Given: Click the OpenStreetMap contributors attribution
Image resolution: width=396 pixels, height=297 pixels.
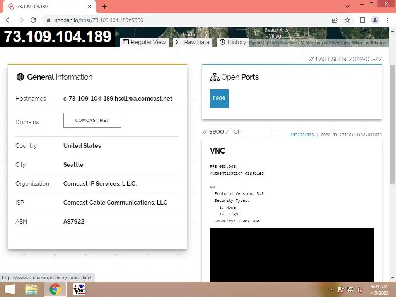Looking at the screenshot, I should [x=358, y=43].
